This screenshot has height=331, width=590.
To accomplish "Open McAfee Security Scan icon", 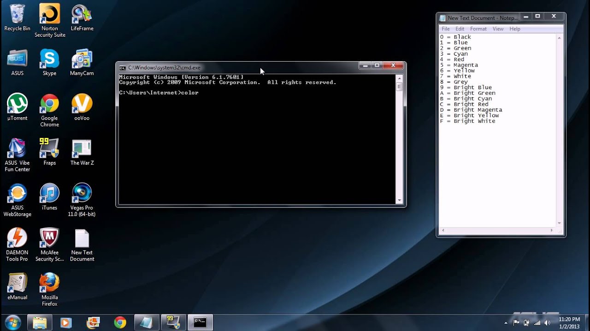I will point(49,245).
